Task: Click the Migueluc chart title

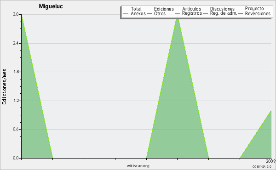Action: click(x=51, y=6)
